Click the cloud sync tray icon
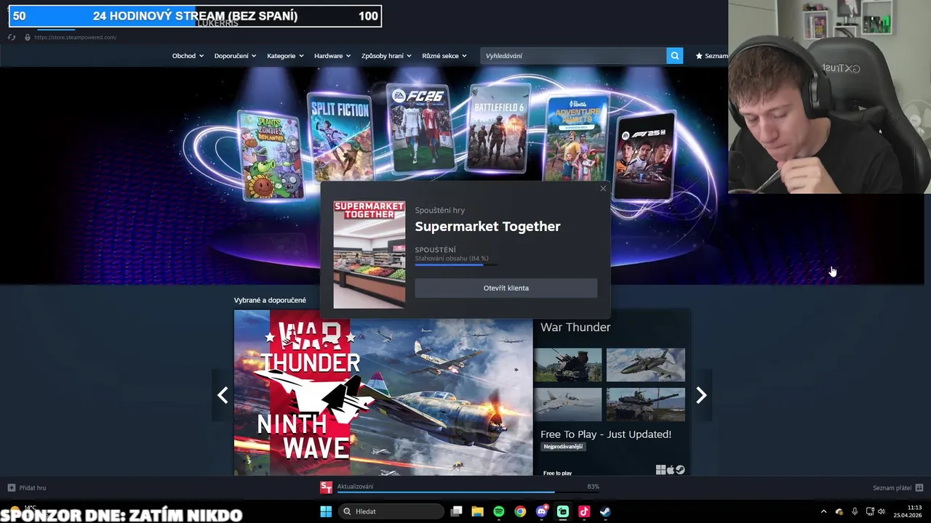931x523 pixels. point(839,511)
